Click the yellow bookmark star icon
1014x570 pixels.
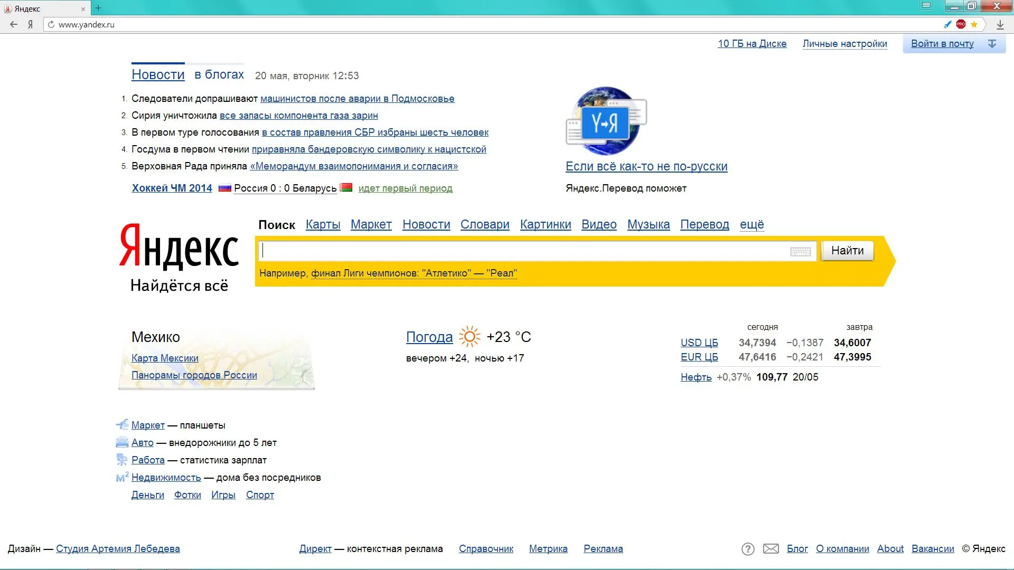pyautogui.click(x=974, y=24)
